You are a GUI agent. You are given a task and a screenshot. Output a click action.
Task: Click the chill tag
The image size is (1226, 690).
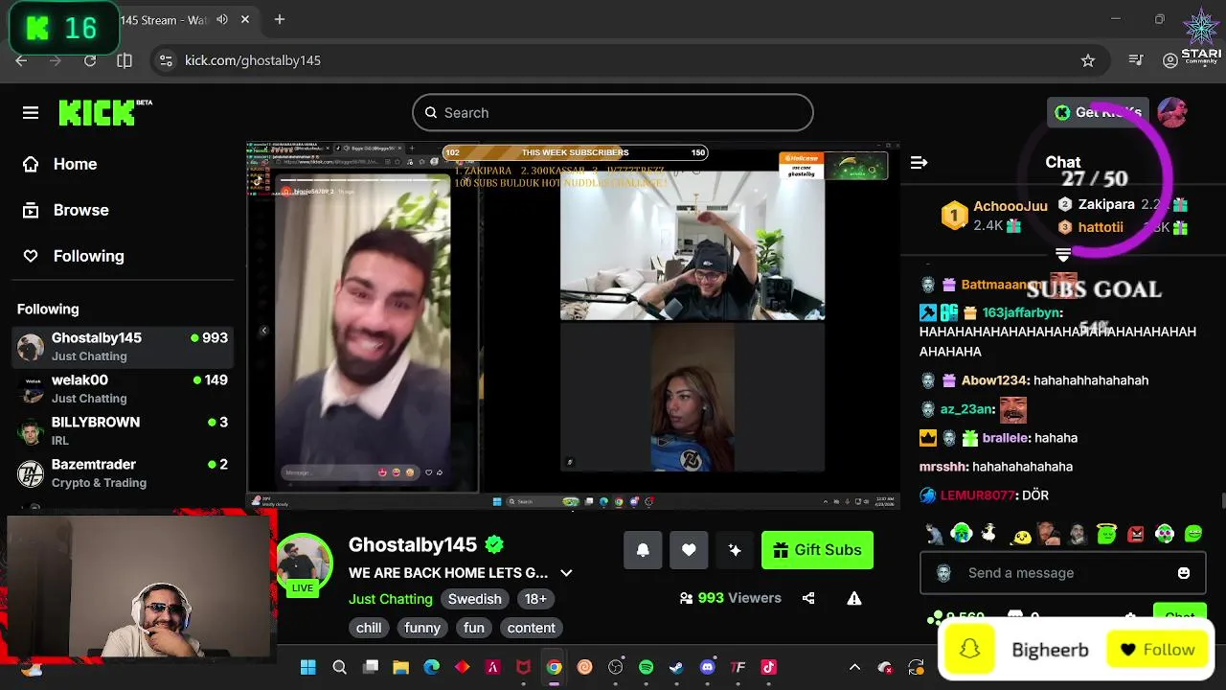(x=369, y=628)
